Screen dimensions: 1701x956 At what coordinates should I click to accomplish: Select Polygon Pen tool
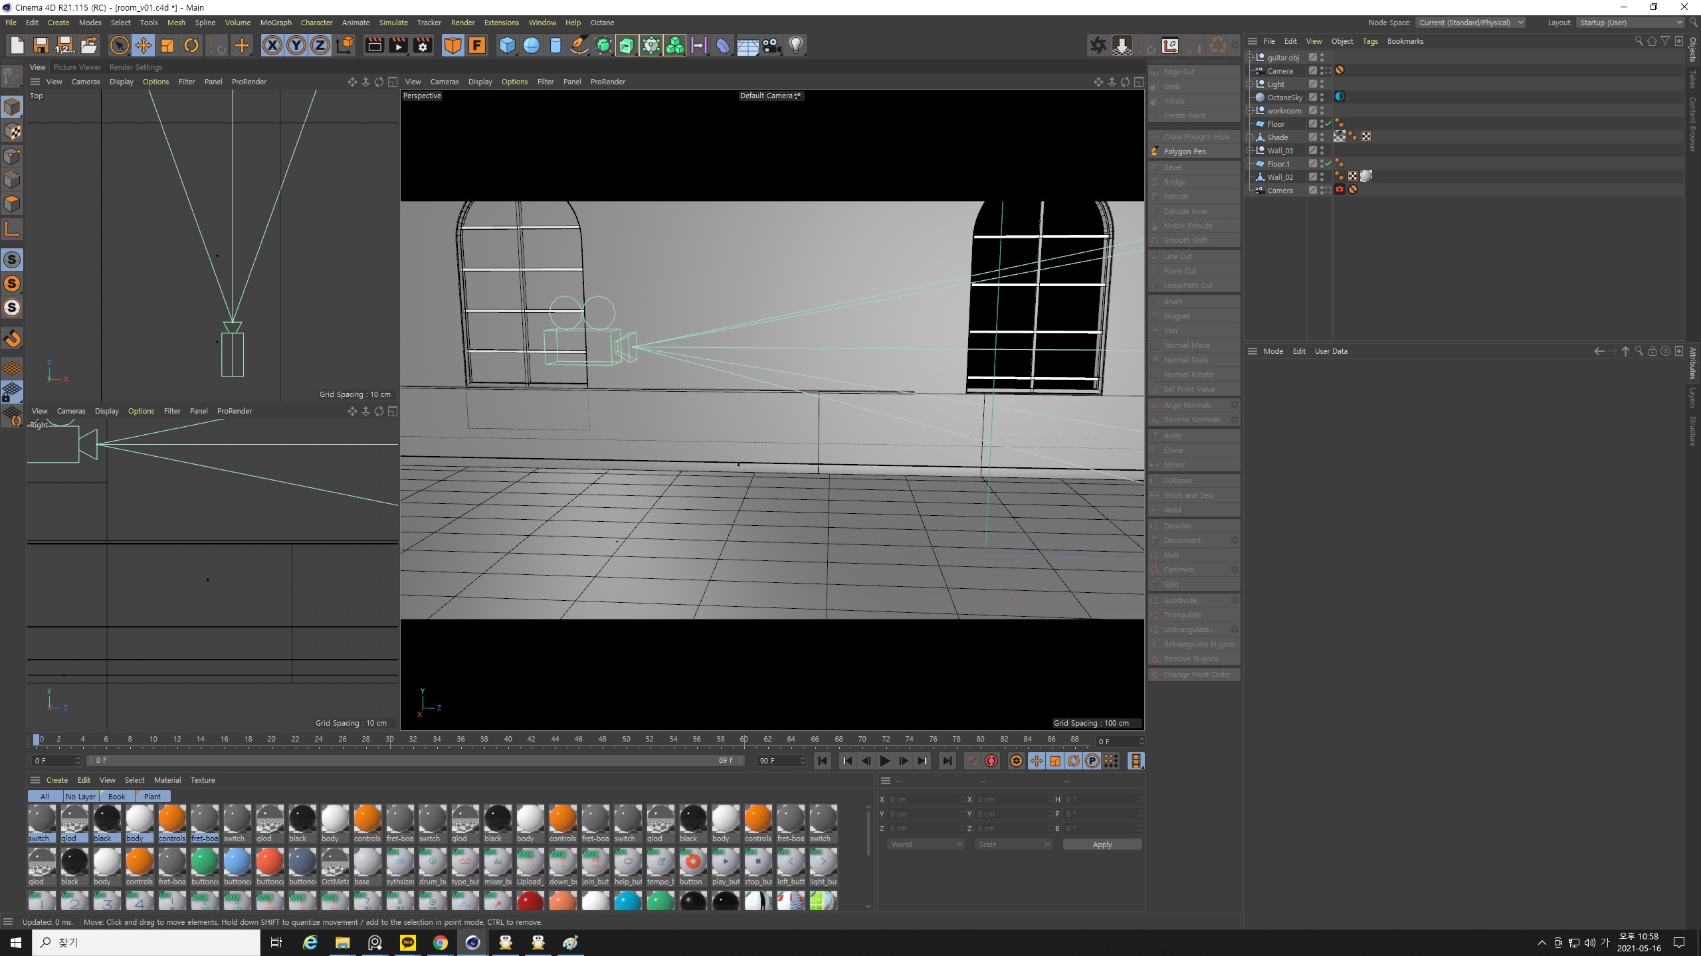tap(1194, 151)
